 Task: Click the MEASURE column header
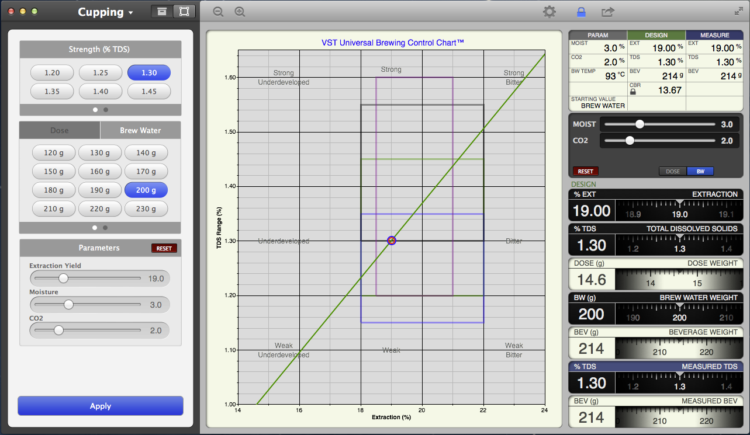pos(714,35)
